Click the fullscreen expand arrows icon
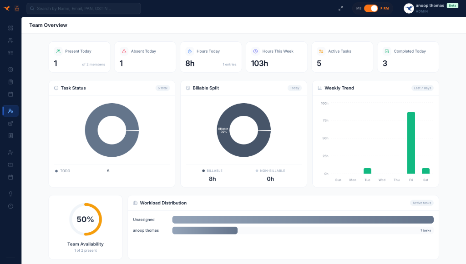This screenshot has height=264, width=466. tap(341, 8)
